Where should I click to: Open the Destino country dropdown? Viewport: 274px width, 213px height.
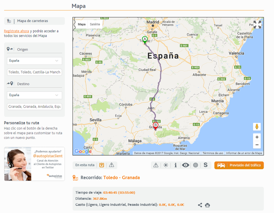[x=34, y=95]
